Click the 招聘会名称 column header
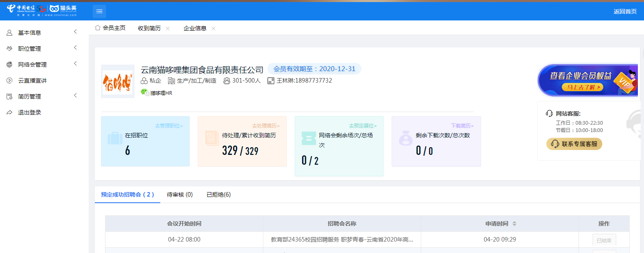644x253 pixels. [x=342, y=224]
